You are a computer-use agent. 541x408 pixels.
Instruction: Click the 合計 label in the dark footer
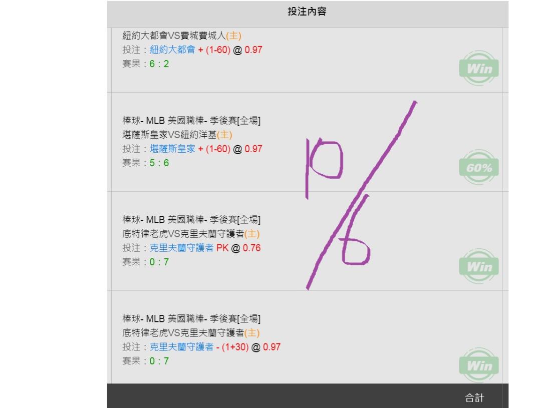(x=474, y=397)
